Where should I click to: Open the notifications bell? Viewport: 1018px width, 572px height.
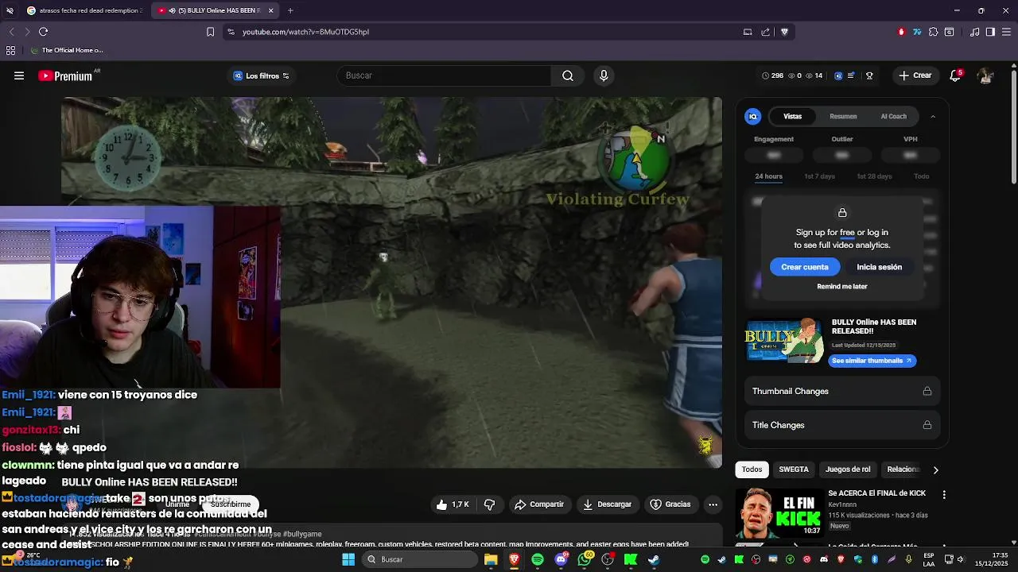955,75
